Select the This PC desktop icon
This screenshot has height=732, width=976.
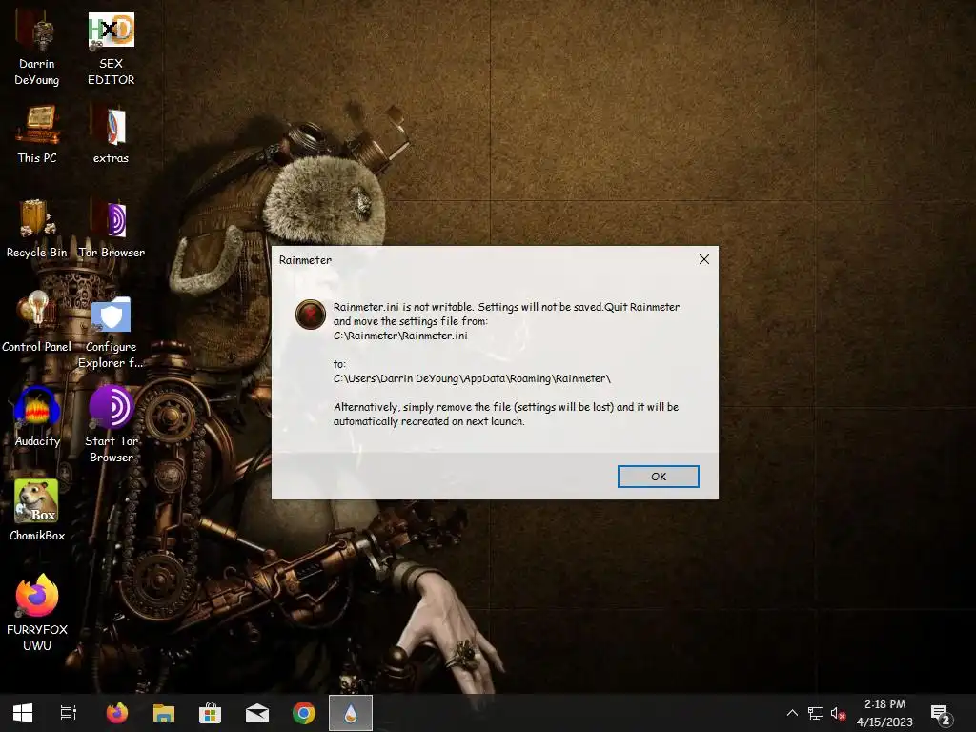[37, 134]
